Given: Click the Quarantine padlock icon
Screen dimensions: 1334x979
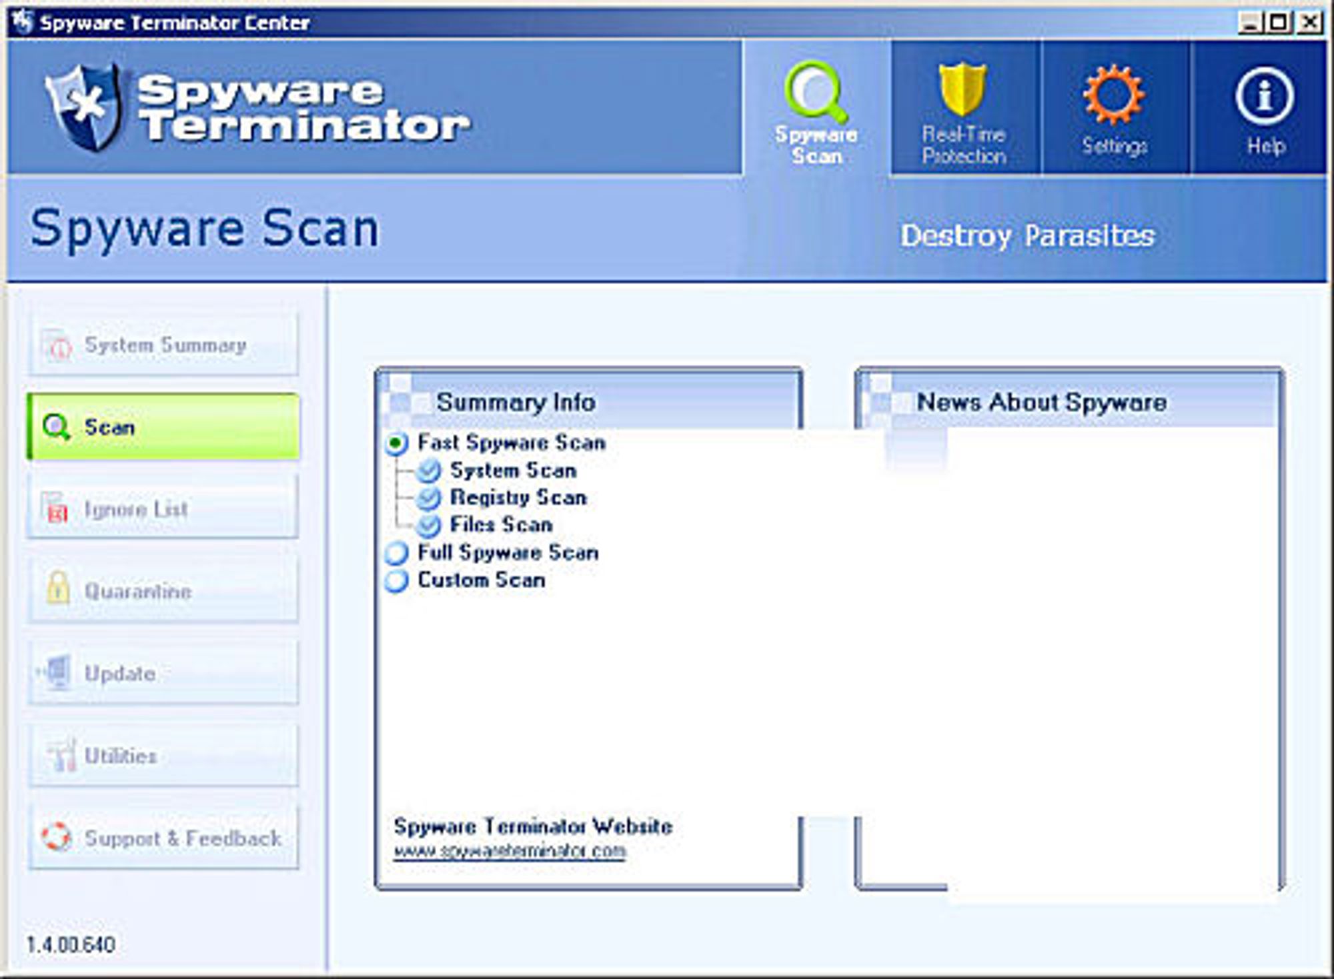Looking at the screenshot, I should click(58, 588).
